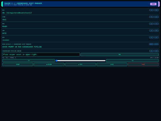
Task: Click OUT button in the <scene> row
Action: 156,37
